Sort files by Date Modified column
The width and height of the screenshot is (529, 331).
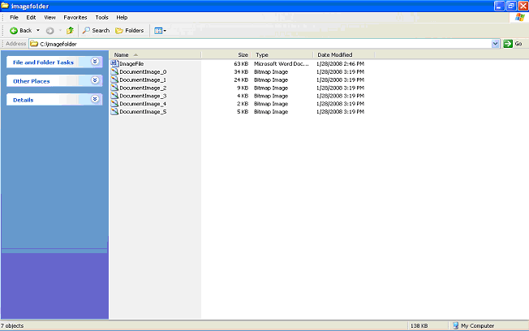coord(344,54)
